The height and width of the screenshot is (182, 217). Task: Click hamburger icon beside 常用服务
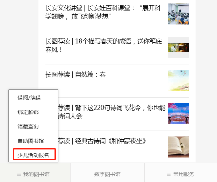coord(168,174)
